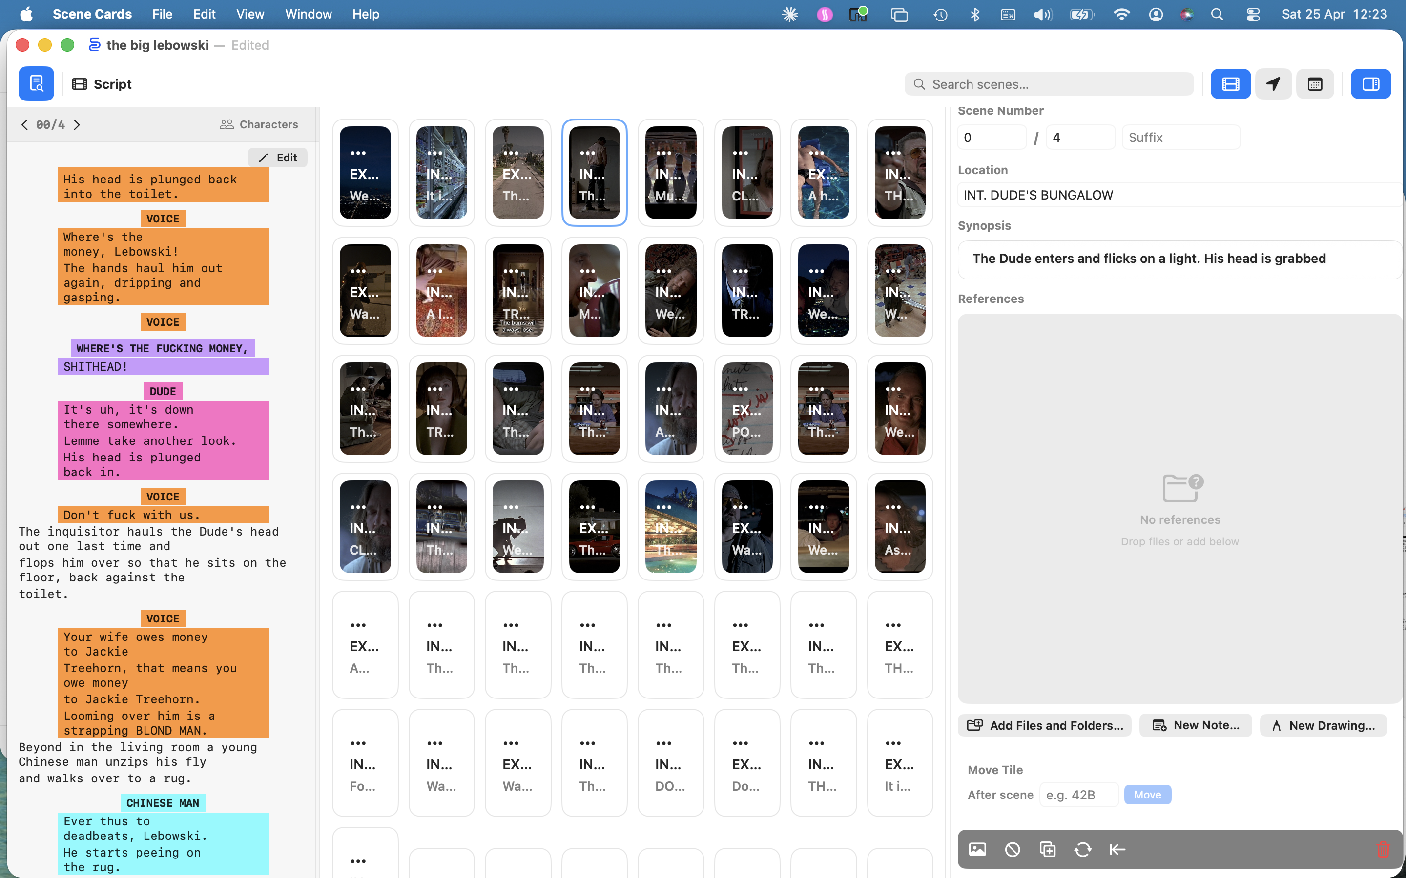Click the pink DUDE character label
Image resolution: width=1406 pixels, height=878 pixels.
tap(163, 391)
